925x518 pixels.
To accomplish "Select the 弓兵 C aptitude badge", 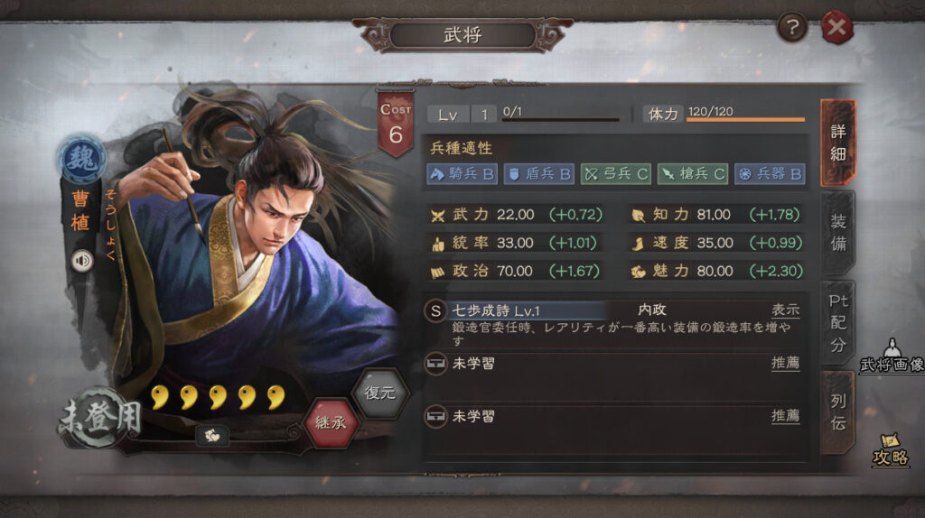I will tap(615, 174).
